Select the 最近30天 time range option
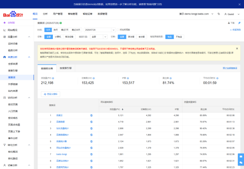The height and width of the screenshot is (169, 244). (76, 30)
